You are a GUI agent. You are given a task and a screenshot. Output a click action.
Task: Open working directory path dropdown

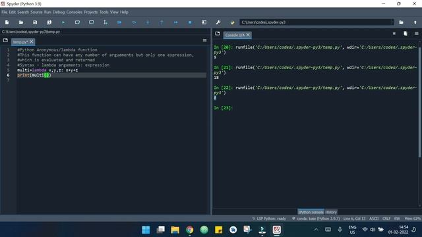[392, 22]
